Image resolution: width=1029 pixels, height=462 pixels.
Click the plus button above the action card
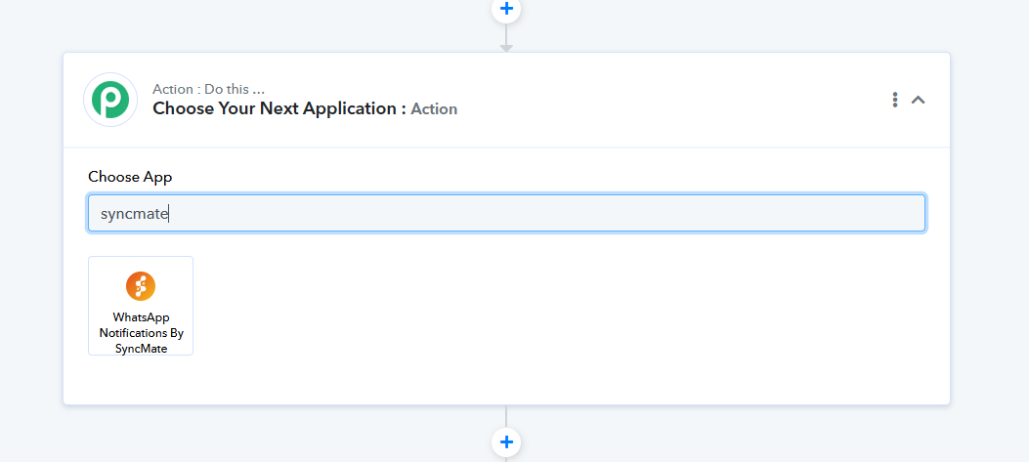pos(506,9)
